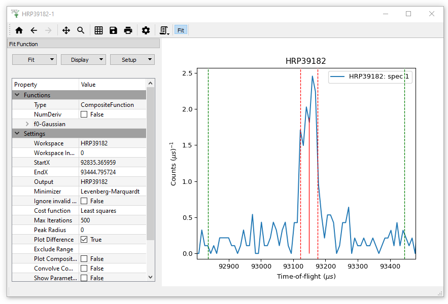Open figure options gear icon
Viewport: 448px width, 304px height.
click(146, 30)
